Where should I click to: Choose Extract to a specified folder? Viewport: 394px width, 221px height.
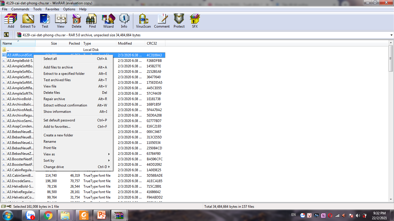pyautogui.click(x=73, y=74)
